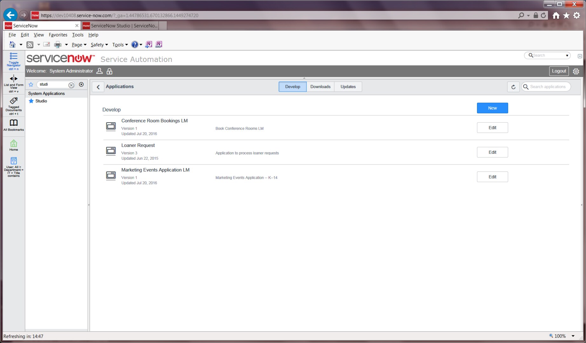Click the IE refresh page icon
Viewport: 586px width, 343px height.
pyautogui.click(x=543, y=15)
